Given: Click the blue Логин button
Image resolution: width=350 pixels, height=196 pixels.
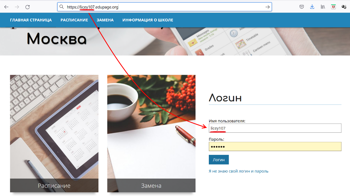Looking at the screenshot, I should point(219,160).
